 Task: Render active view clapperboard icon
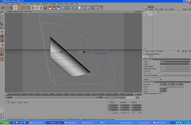coord(50,8)
